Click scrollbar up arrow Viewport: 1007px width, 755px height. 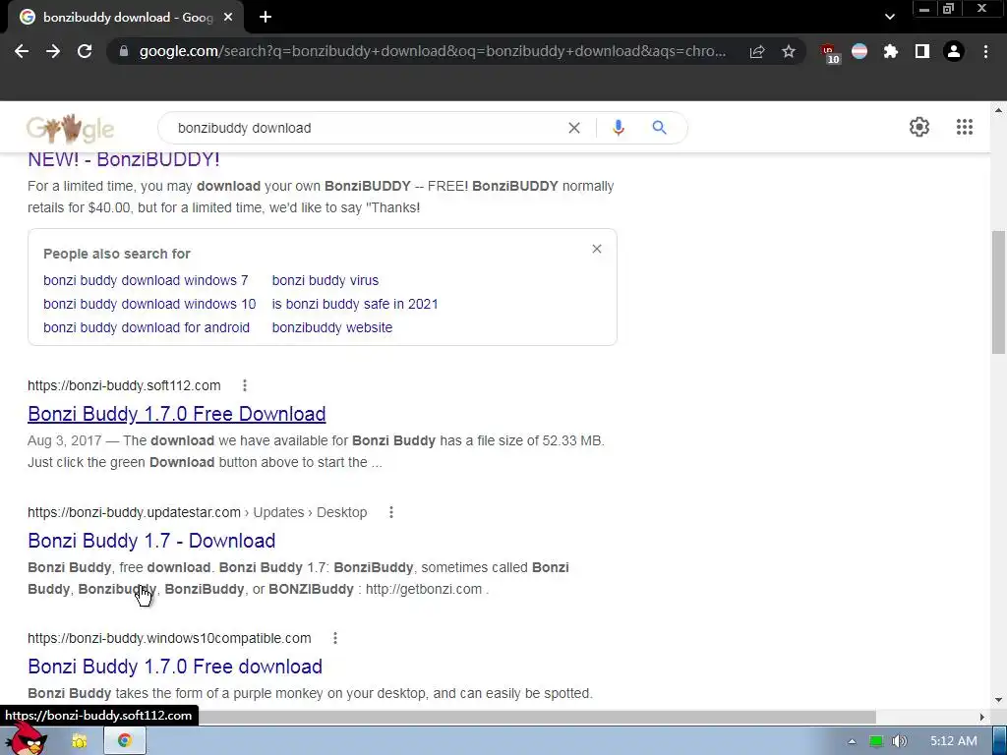click(x=999, y=110)
